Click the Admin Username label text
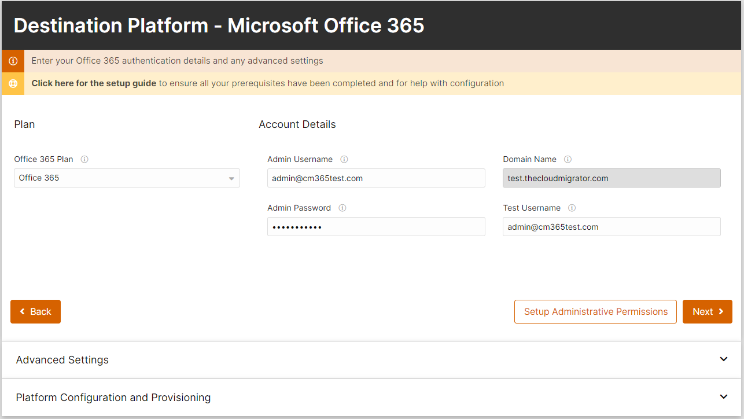The height and width of the screenshot is (419, 744). (x=300, y=159)
